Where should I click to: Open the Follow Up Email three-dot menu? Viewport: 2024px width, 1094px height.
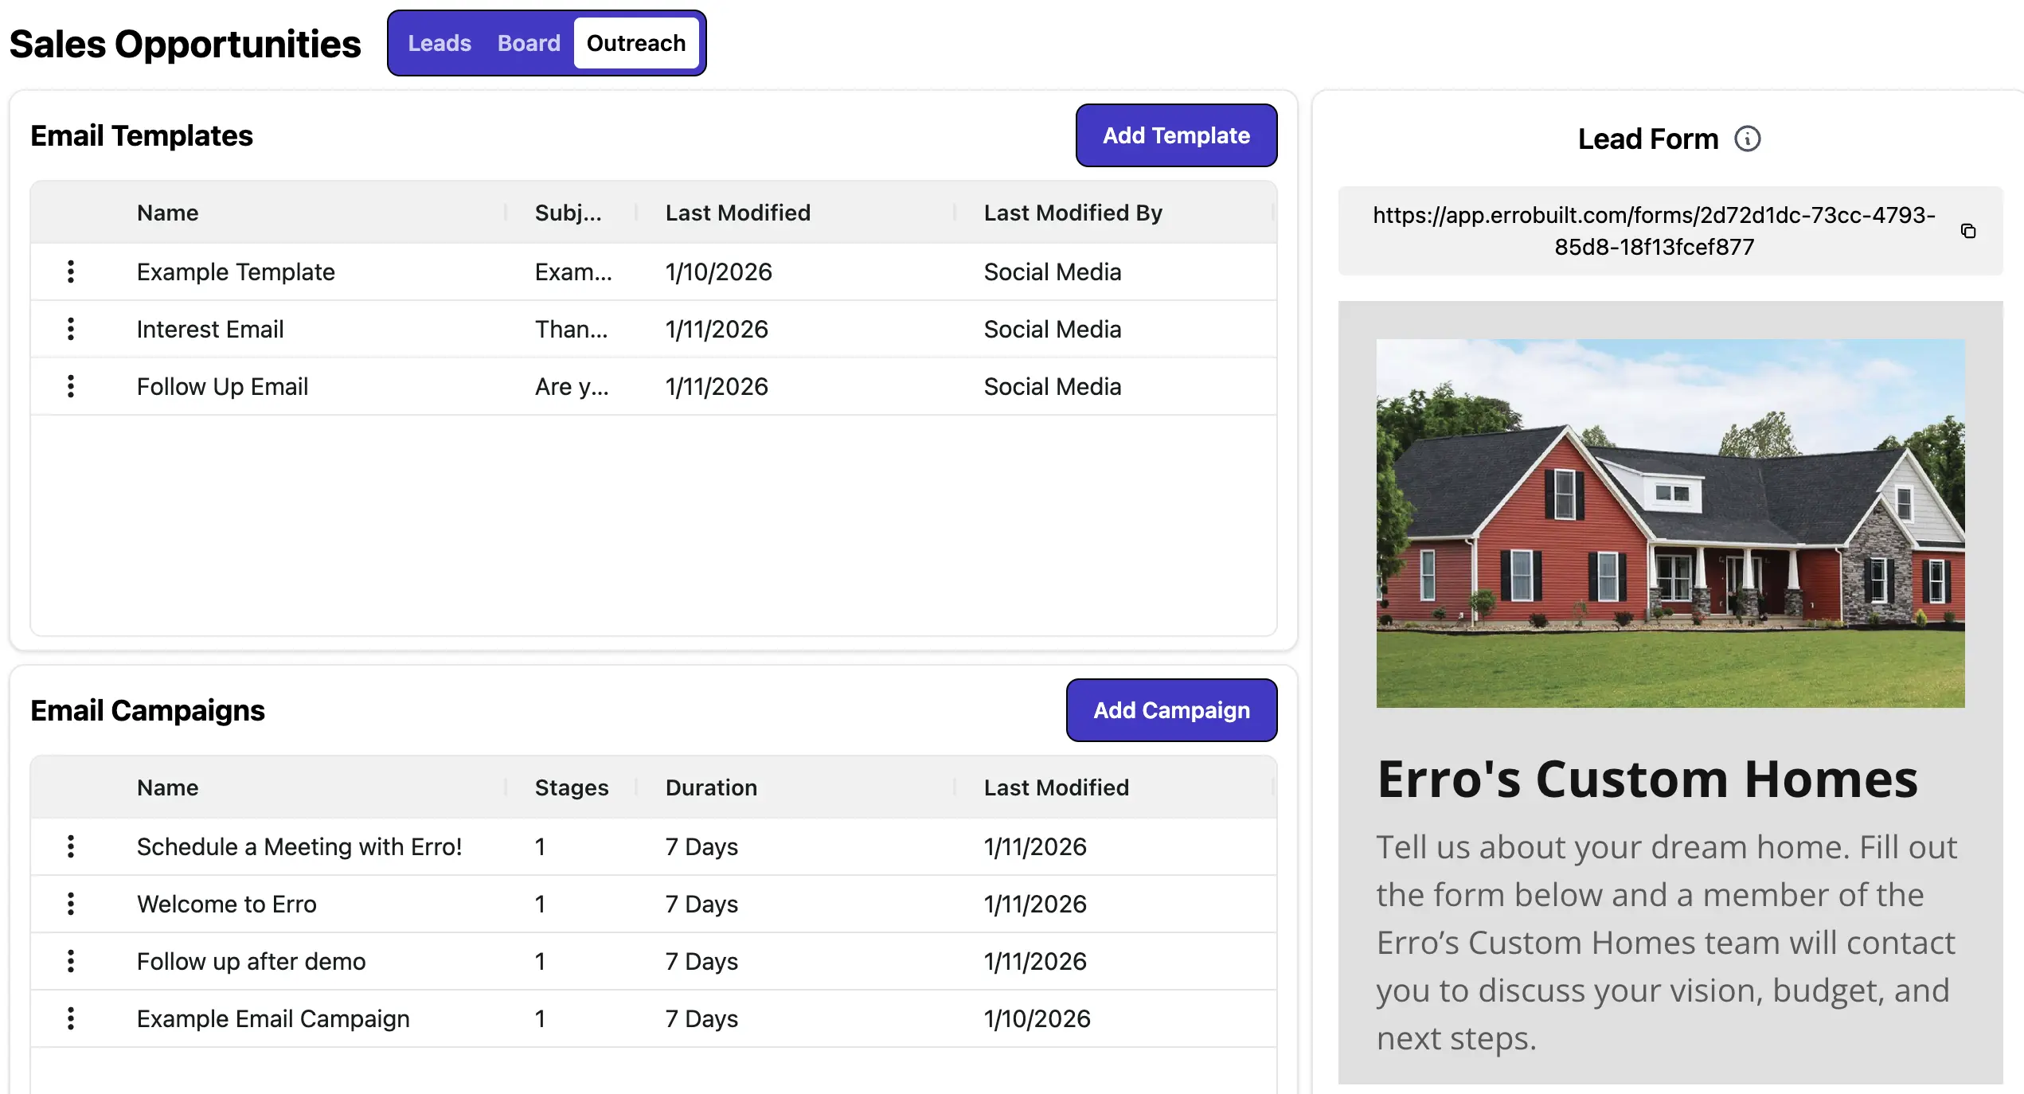tap(71, 386)
